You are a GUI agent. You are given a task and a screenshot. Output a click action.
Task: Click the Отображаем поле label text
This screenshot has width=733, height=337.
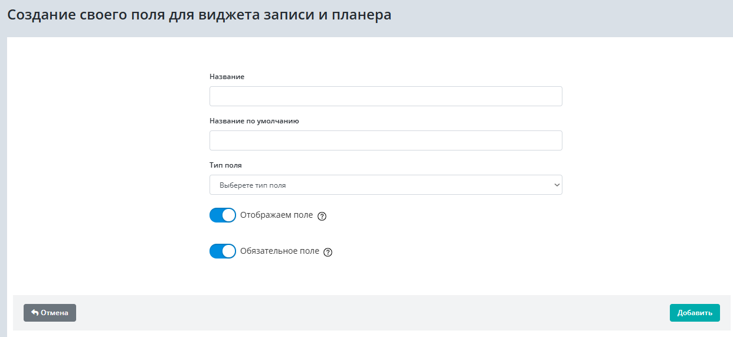click(x=276, y=215)
